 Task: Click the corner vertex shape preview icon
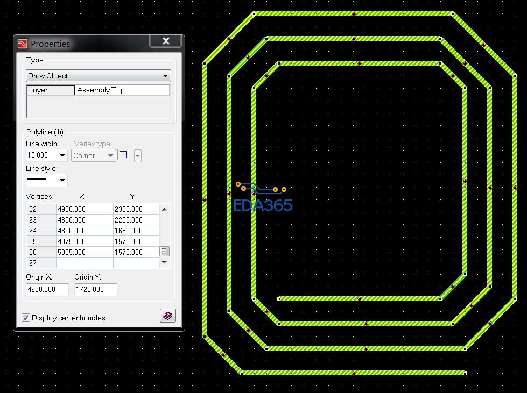pyautogui.click(x=123, y=155)
